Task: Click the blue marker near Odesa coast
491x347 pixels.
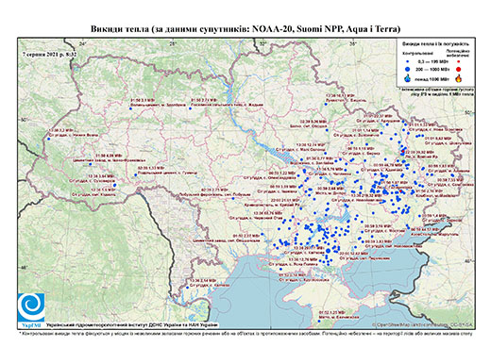Action: coord(187,287)
